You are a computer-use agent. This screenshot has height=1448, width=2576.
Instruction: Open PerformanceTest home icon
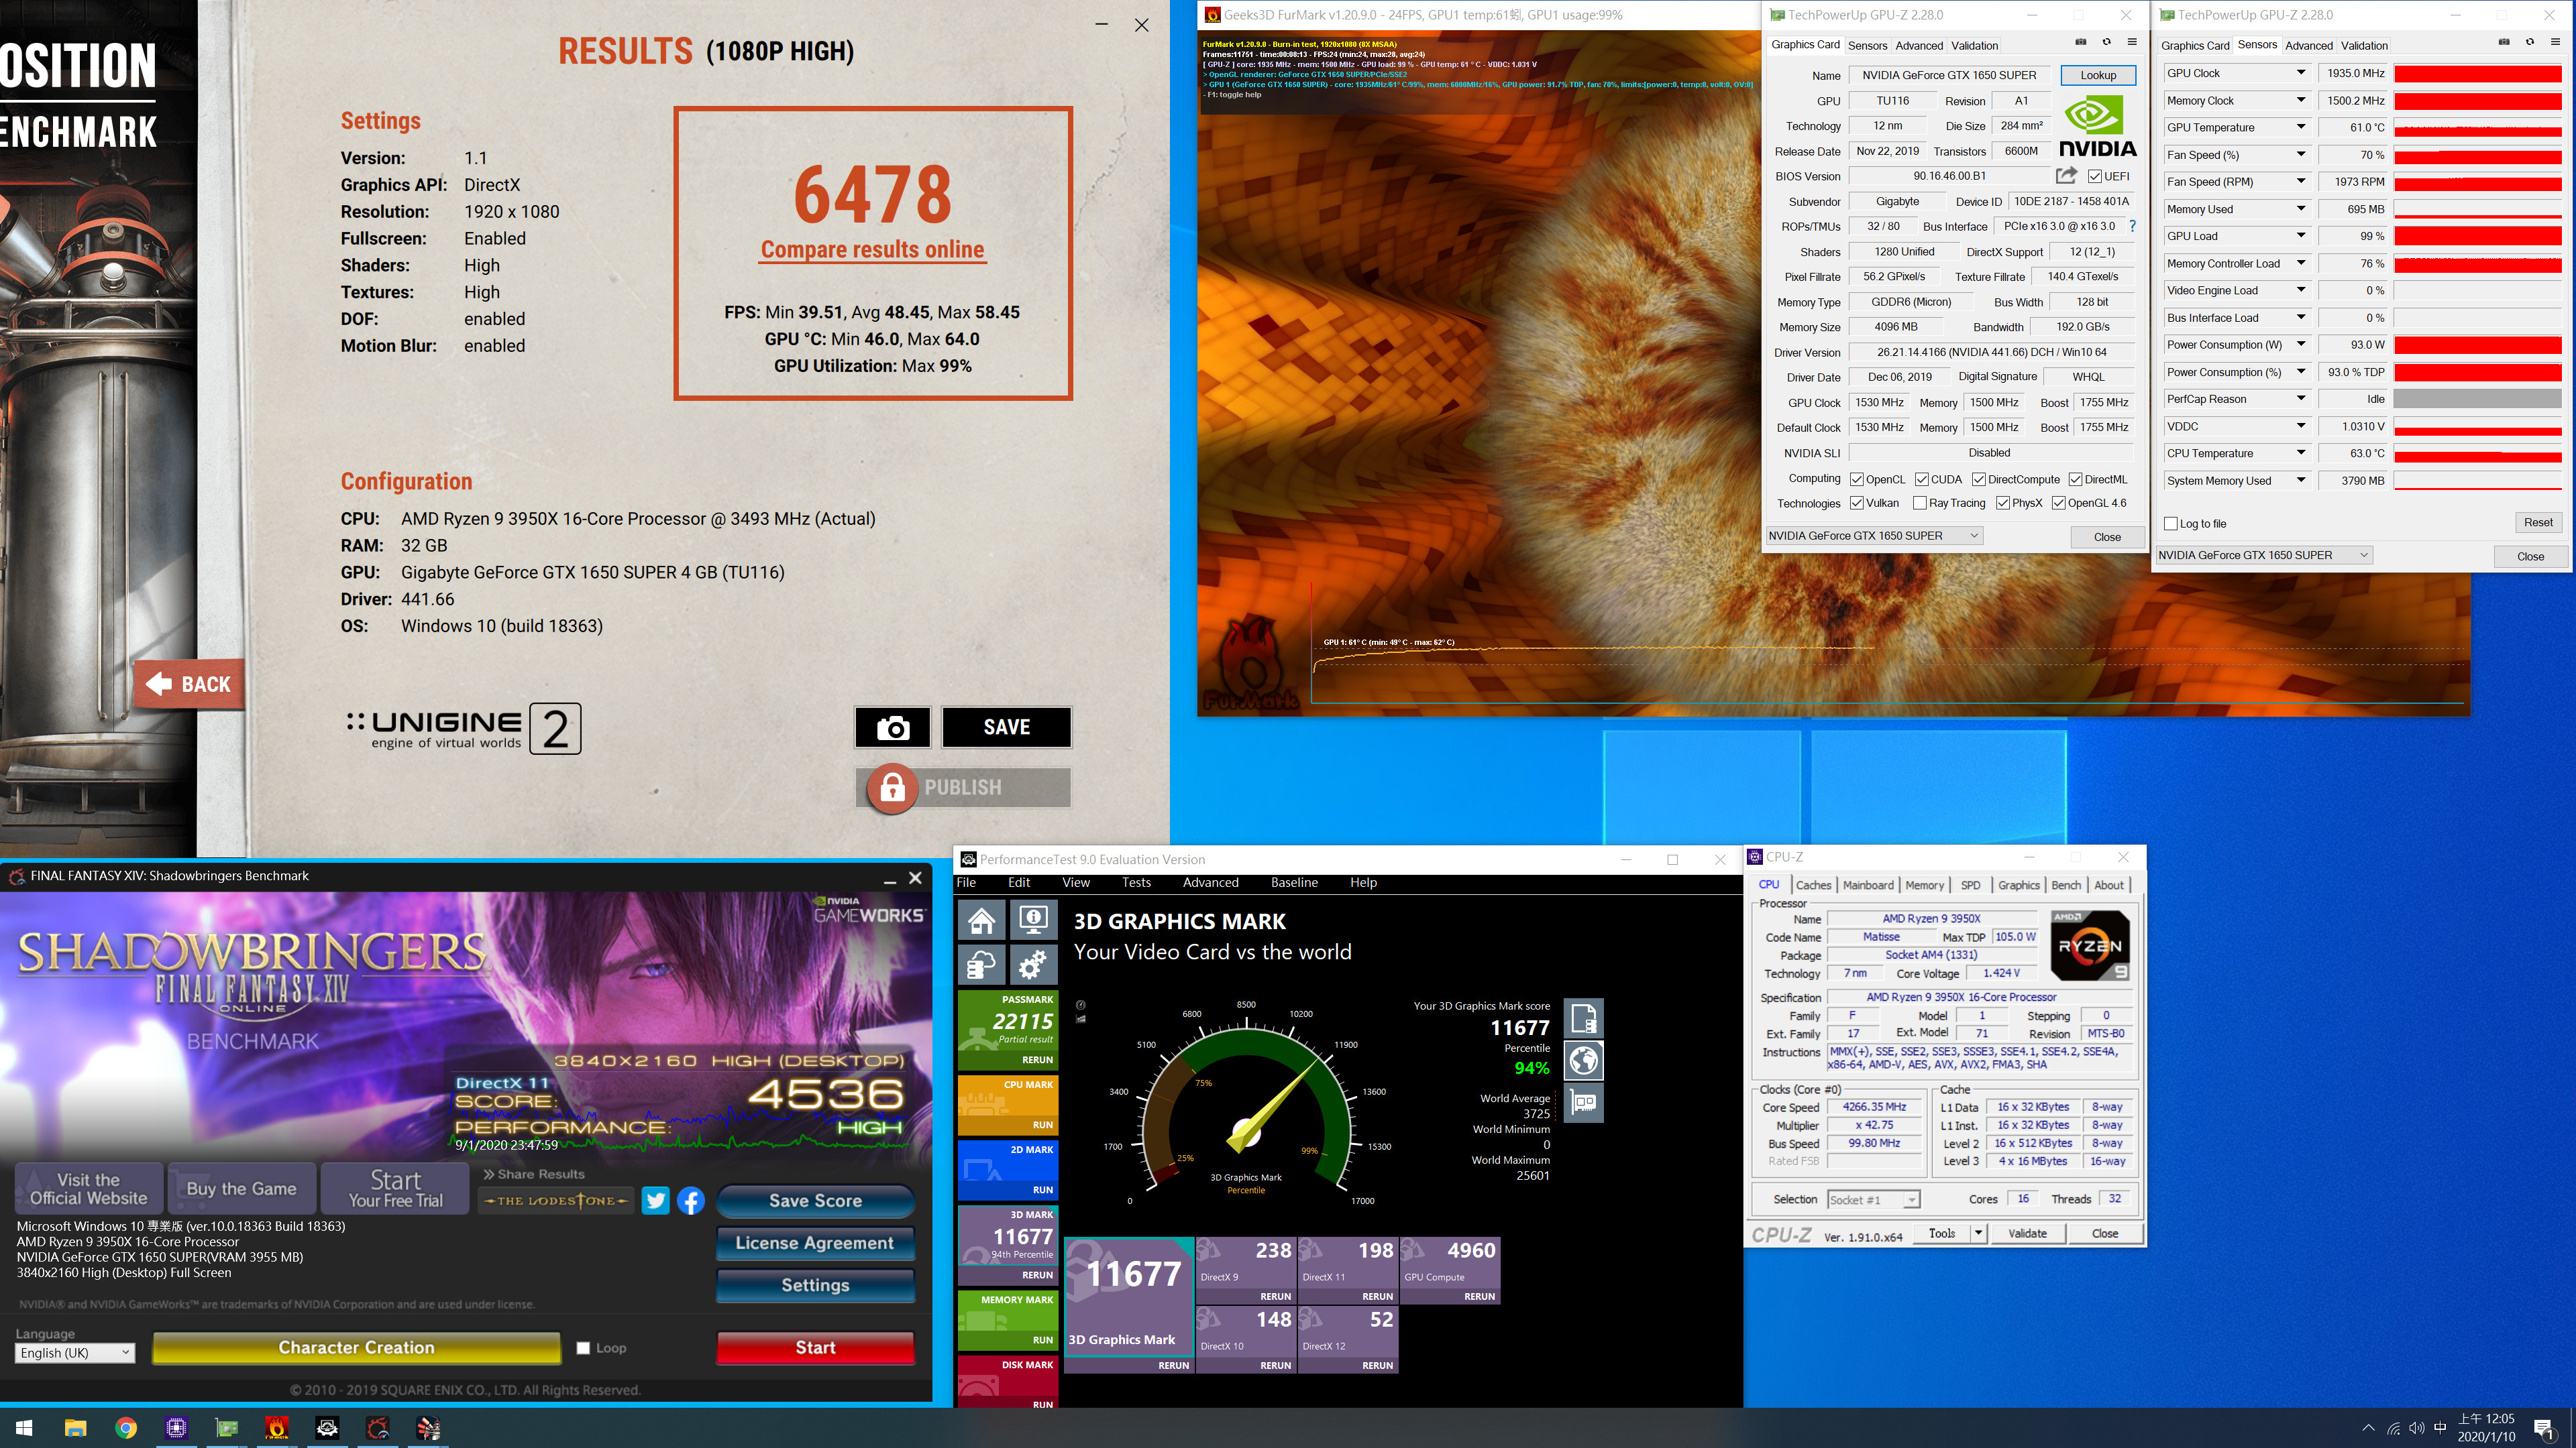981,919
